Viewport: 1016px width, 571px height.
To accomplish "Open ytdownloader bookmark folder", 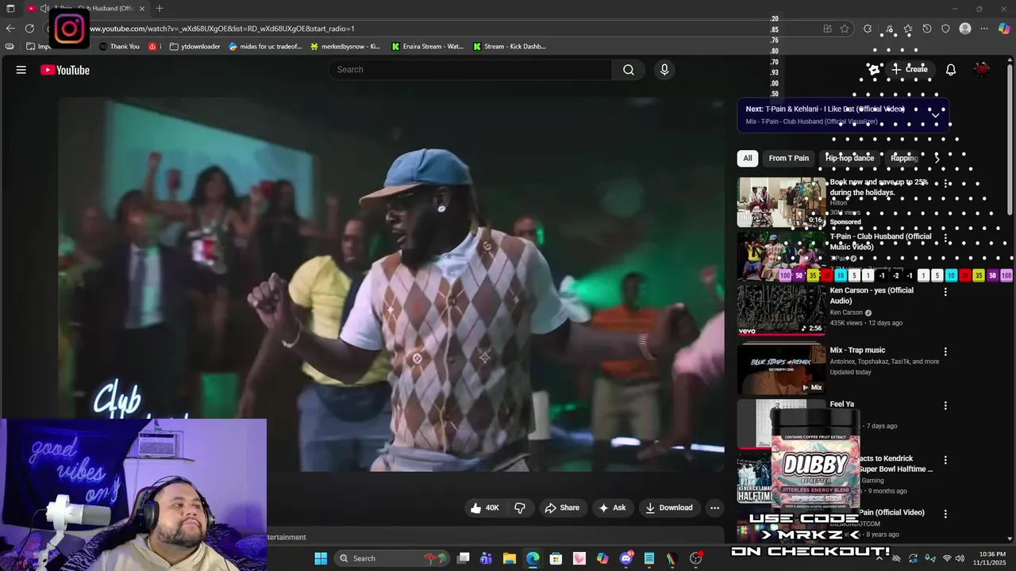I will tap(194, 47).
